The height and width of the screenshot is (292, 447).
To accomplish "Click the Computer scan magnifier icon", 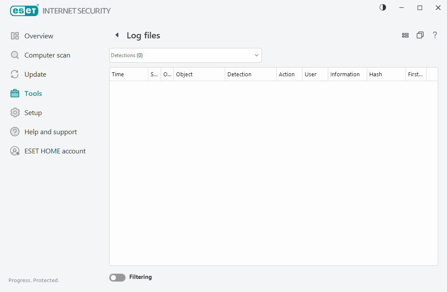I will coord(15,55).
